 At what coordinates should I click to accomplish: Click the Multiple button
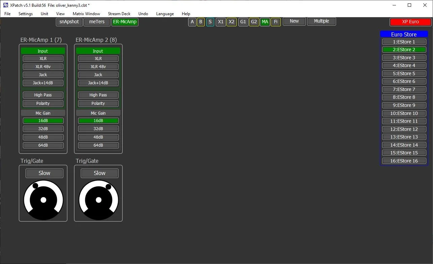tap(322, 21)
